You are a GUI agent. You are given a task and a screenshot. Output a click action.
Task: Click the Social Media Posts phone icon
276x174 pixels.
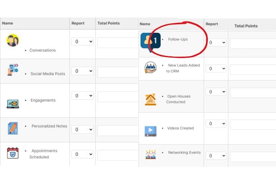click(13, 70)
